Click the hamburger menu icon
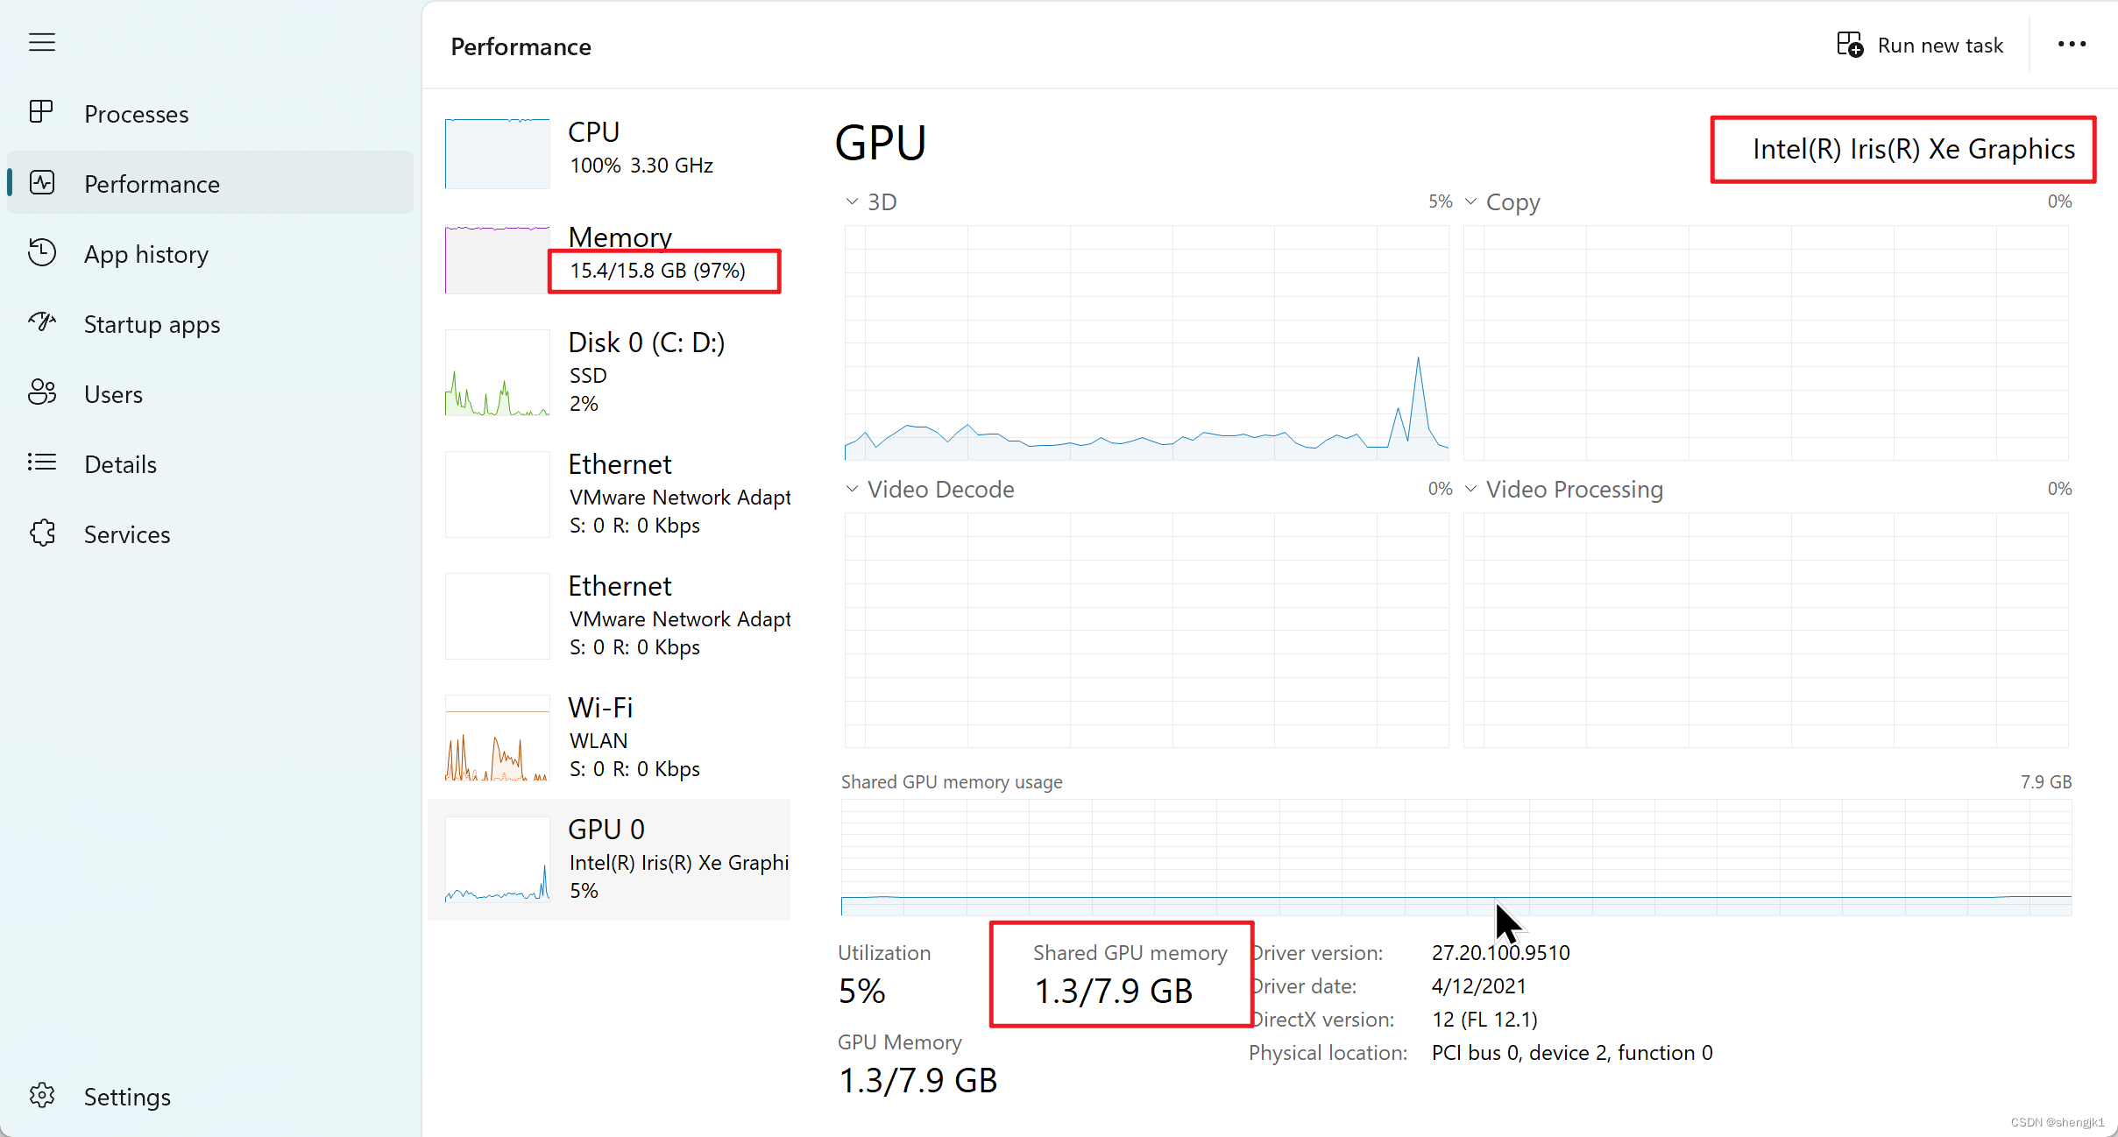The image size is (2118, 1137). (40, 44)
